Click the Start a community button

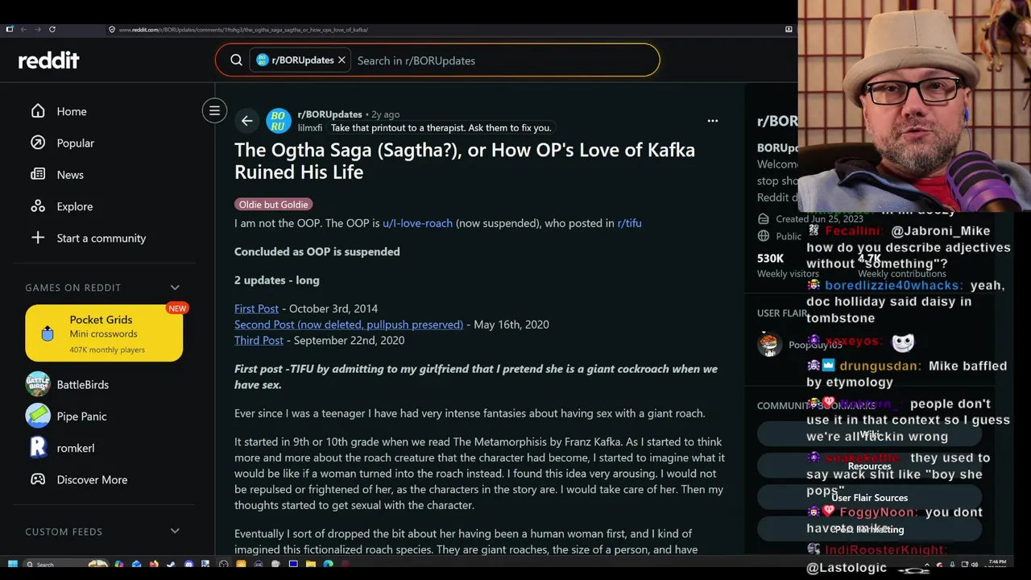click(x=101, y=238)
